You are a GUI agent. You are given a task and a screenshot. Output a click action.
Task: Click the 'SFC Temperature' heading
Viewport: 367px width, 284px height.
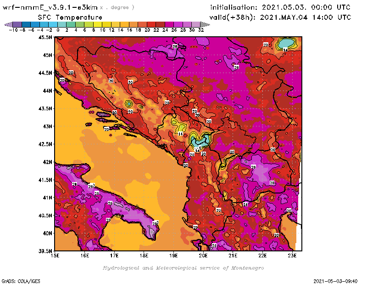coord(70,17)
